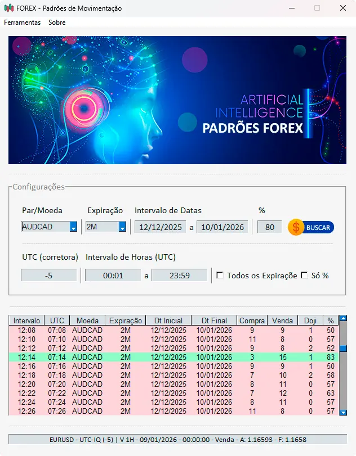Image resolution: width=356 pixels, height=456 pixels.
Task: Click the candlestick app icon in title bar
Action: 8,8
